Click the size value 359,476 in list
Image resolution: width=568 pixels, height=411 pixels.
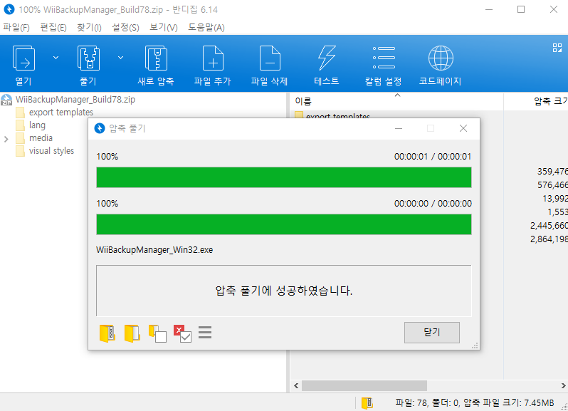[552, 172]
